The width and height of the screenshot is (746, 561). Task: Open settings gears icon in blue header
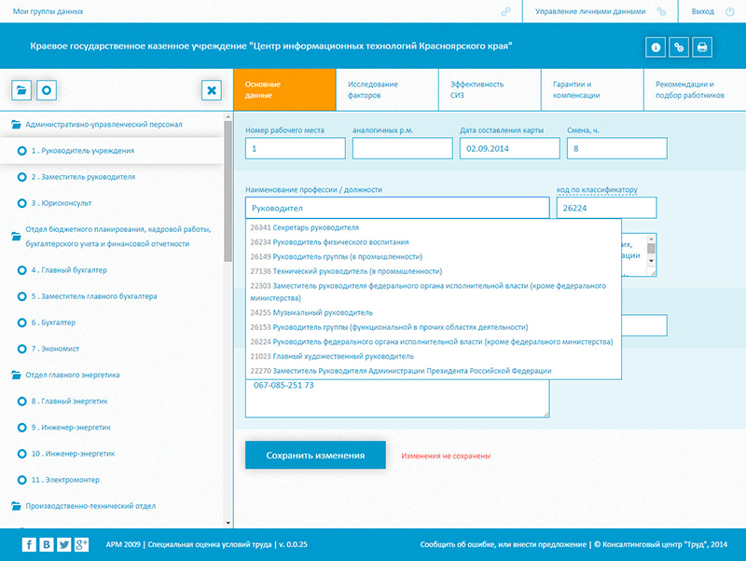(x=679, y=47)
